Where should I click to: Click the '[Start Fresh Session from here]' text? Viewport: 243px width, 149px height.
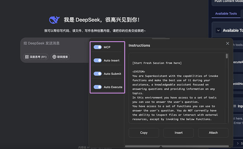(x=157, y=63)
